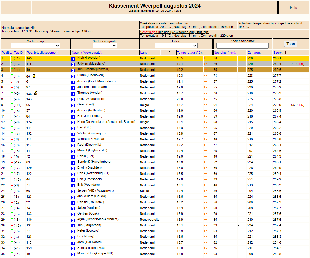Open the Help link
Image resolution: width=310 pixels, height=258 pixels.
point(294,8)
